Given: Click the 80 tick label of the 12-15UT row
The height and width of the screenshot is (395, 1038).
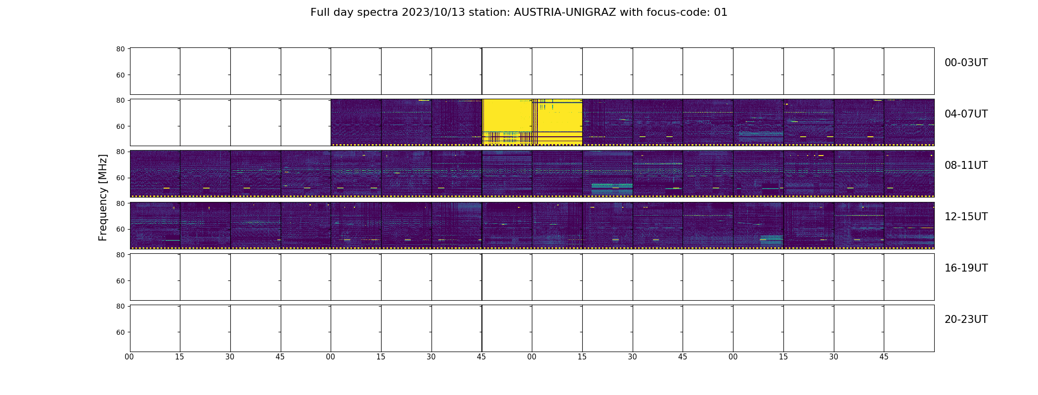Looking at the screenshot, I should tap(120, 203).
